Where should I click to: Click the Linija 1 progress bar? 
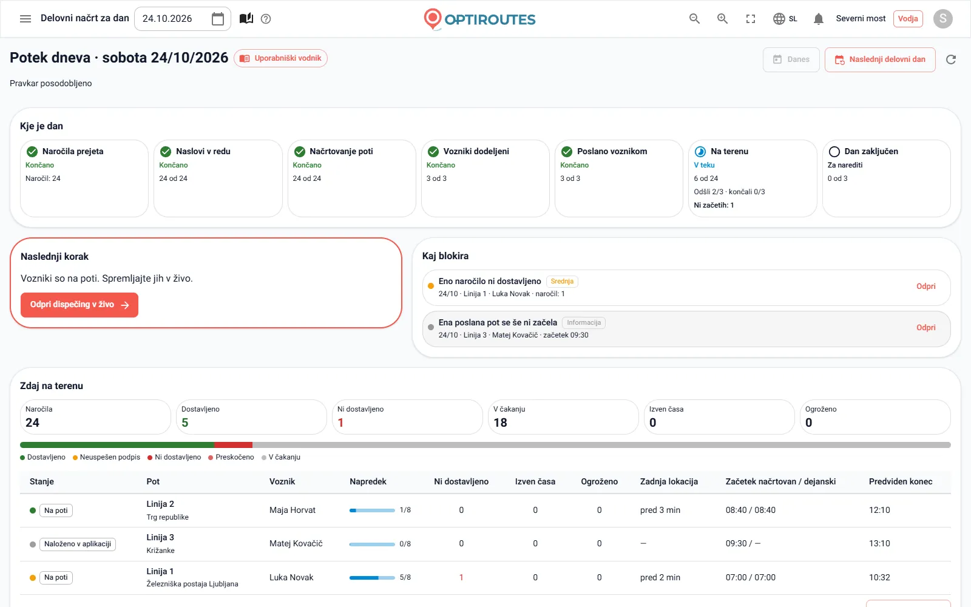pos(372,578)
